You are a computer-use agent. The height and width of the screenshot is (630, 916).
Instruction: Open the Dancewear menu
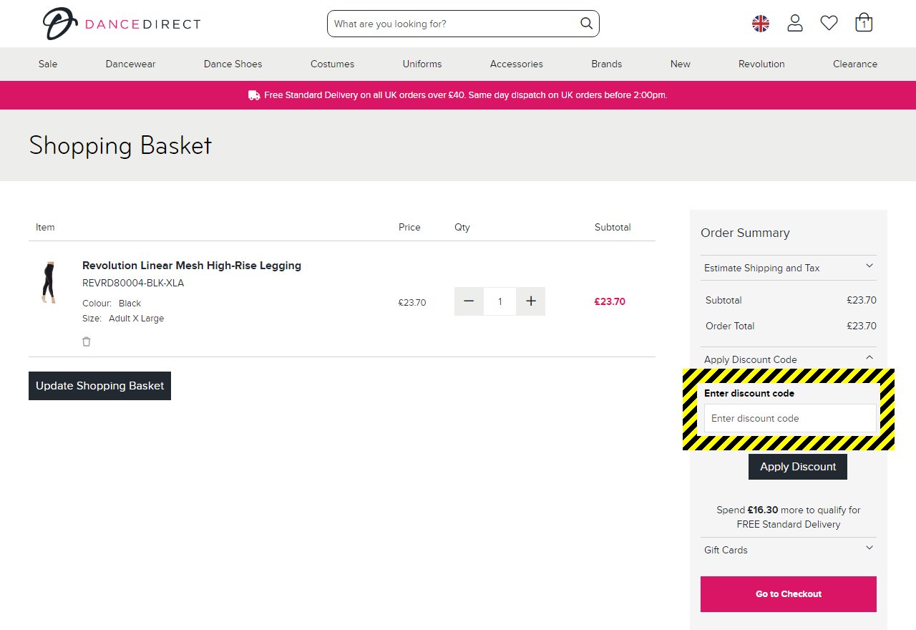[x=130, y=64]
